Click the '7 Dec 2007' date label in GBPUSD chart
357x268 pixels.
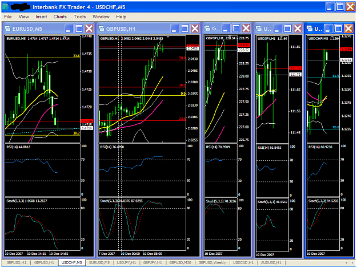point(107,253)
